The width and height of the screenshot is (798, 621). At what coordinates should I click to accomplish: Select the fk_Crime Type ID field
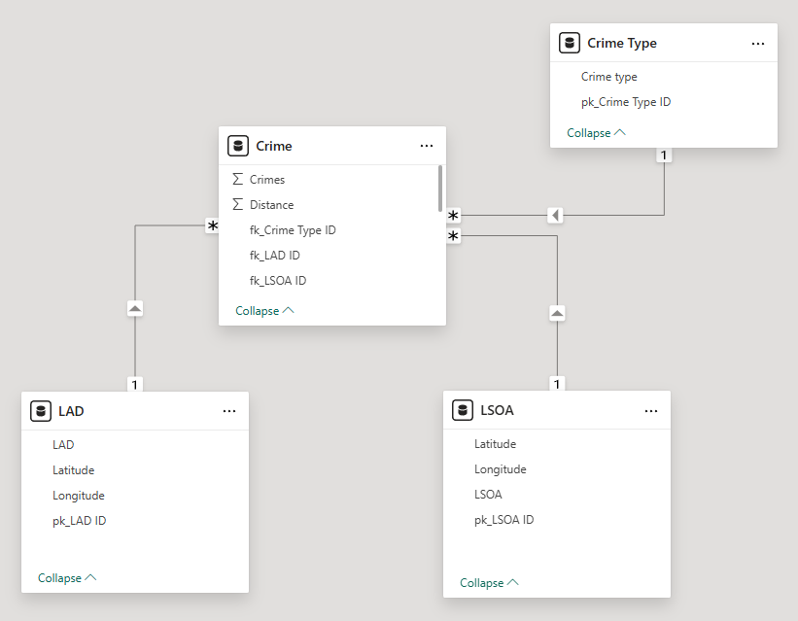tap(293, 230)
